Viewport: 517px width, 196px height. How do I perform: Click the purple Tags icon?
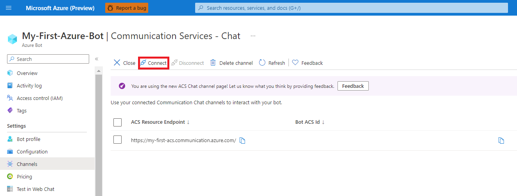coord(10,110)
